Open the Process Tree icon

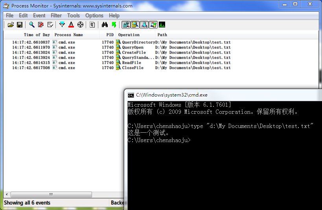pyautogui.click(x=92, y=25)
